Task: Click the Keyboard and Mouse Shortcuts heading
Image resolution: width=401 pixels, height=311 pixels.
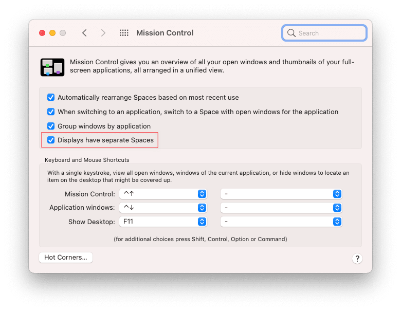Action: pyautogui.click(x=87, y=160)
